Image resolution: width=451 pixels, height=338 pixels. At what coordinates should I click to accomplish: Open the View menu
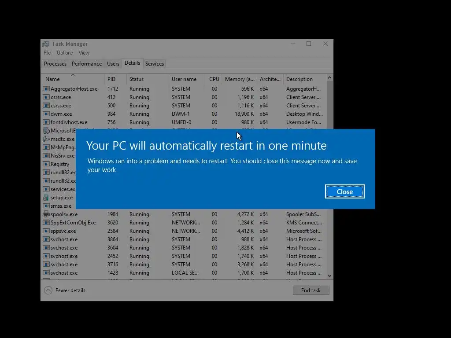pyautogui.click(x=84, y=53)
